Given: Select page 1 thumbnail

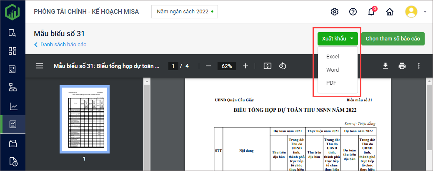Looking at the screenshot, I should (x=84, y=119).
